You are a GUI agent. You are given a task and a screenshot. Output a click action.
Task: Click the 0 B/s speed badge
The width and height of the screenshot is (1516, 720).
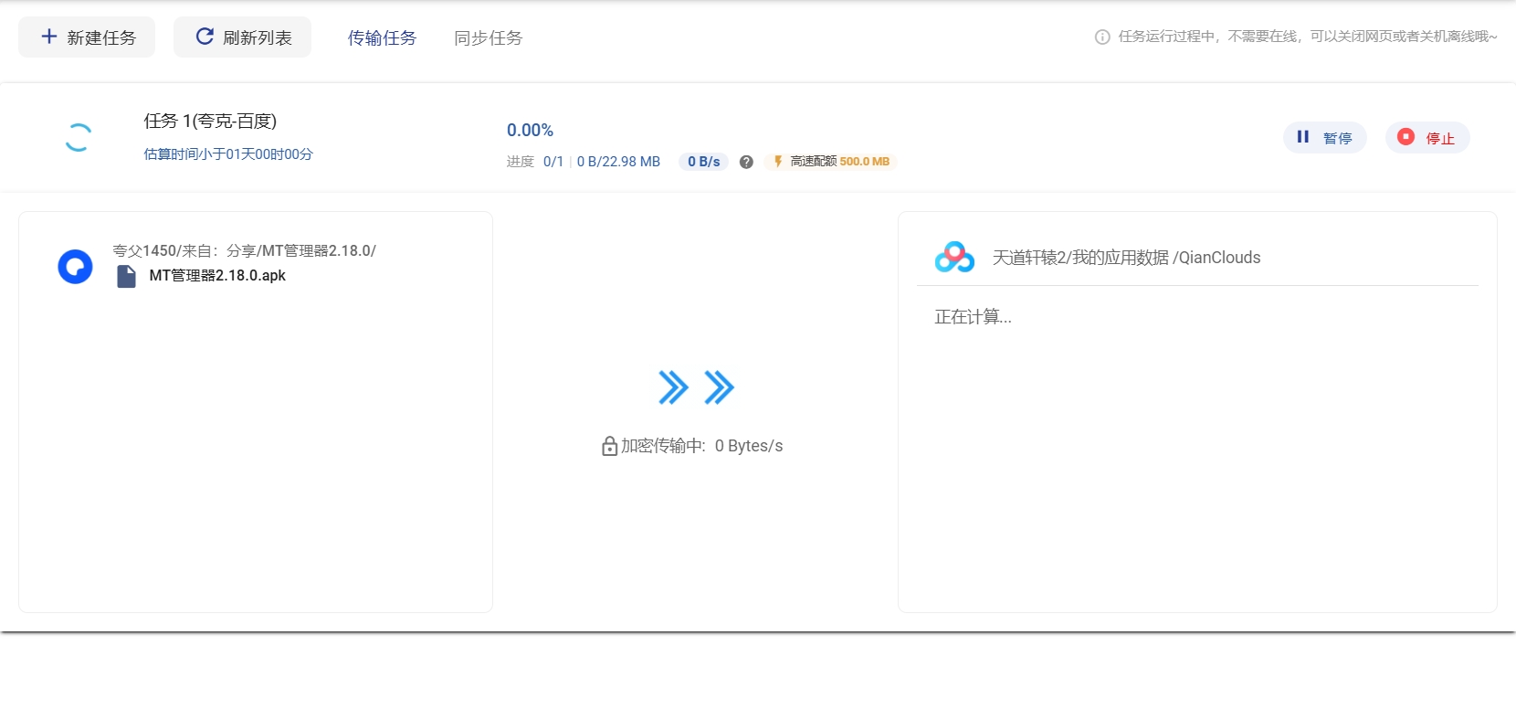pos(703,162)
